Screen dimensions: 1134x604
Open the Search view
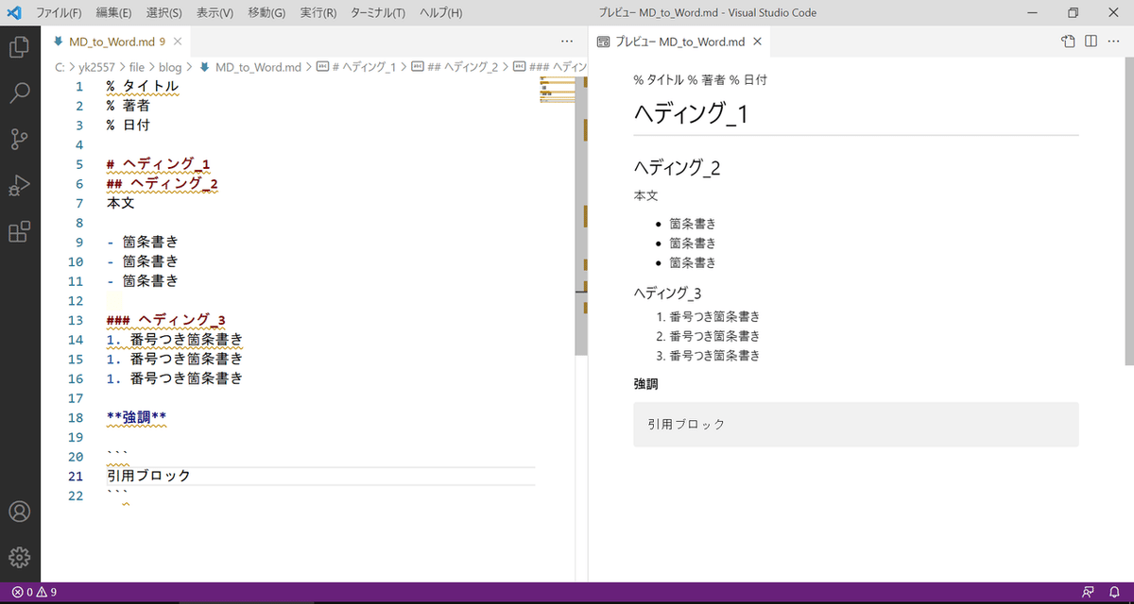[x=19, y=94]
